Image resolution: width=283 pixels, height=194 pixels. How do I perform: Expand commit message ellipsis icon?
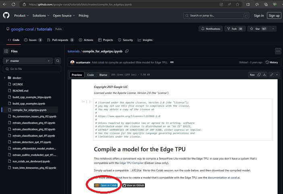(172, 63)
